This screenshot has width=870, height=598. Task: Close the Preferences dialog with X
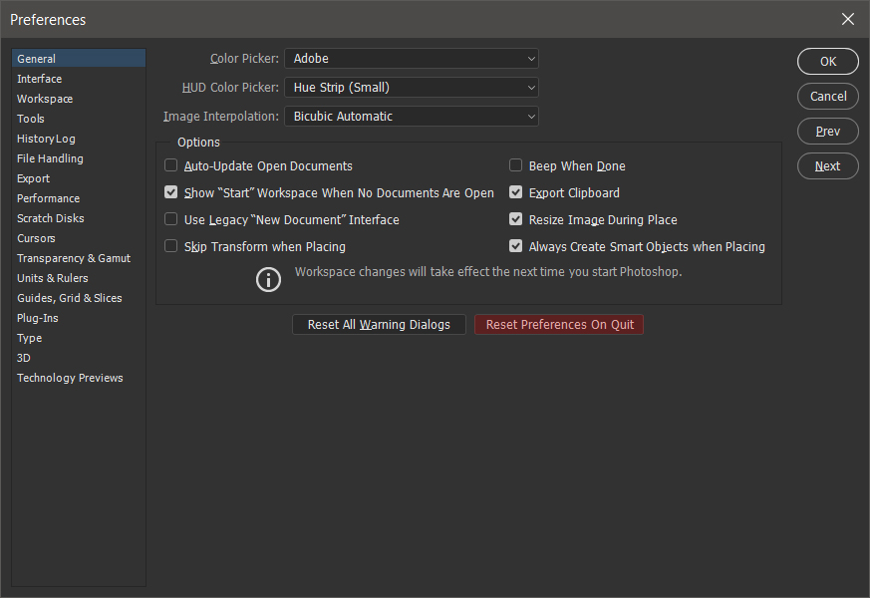click(x=847, y=19)
